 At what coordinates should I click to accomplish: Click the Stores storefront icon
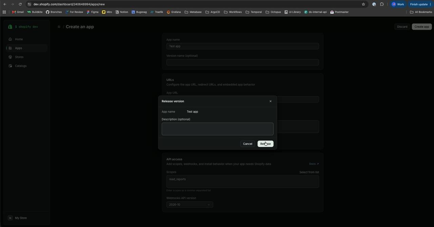click(10, 57)
